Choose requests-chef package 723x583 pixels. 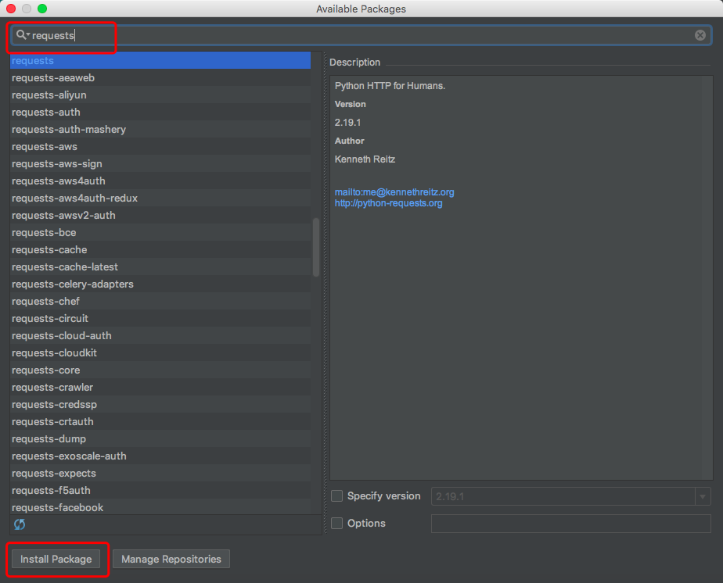(160, 301)
